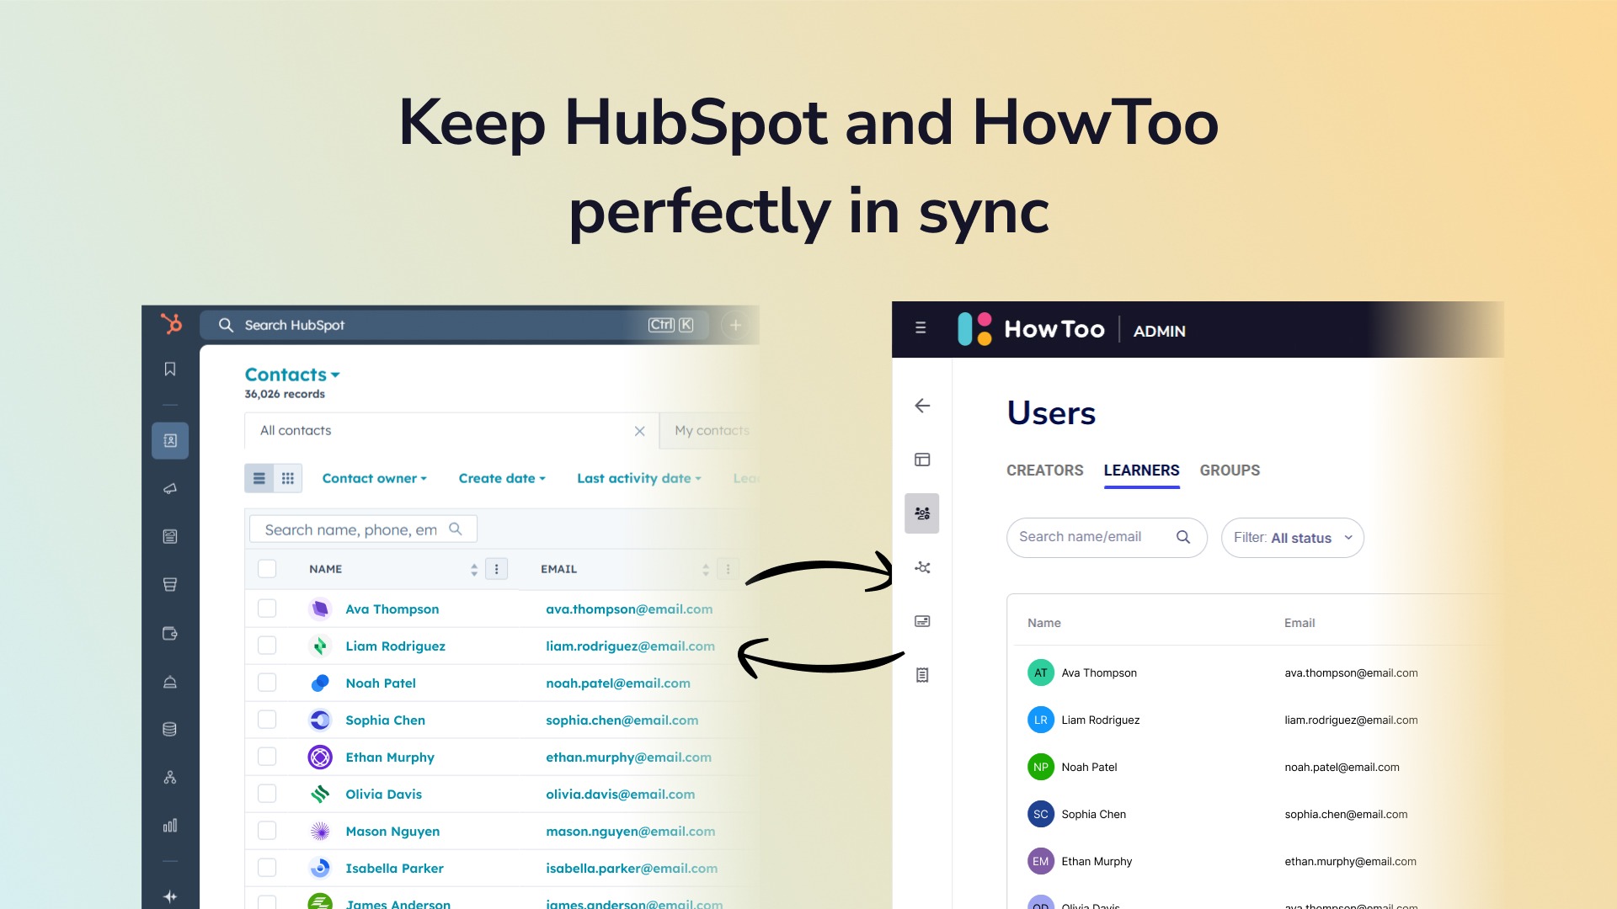Check the Noah Patel contact checkbox
Image resolution: width=1617 pixels, height=909 pixels.
click(267, 683)
